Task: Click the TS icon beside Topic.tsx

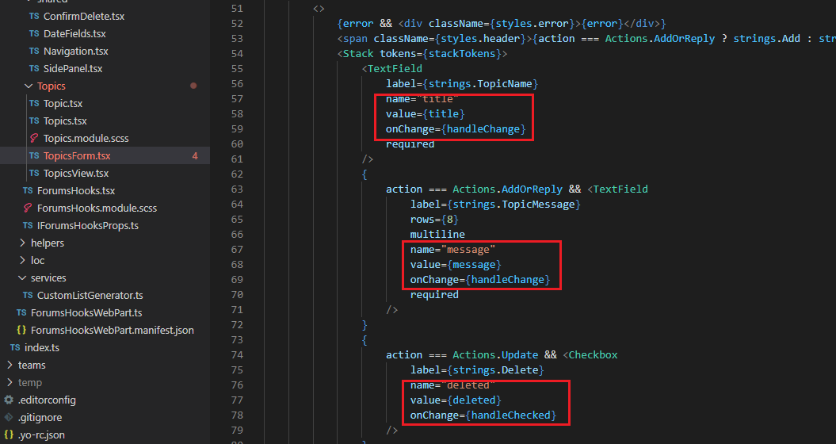Action: click(33, 104)
